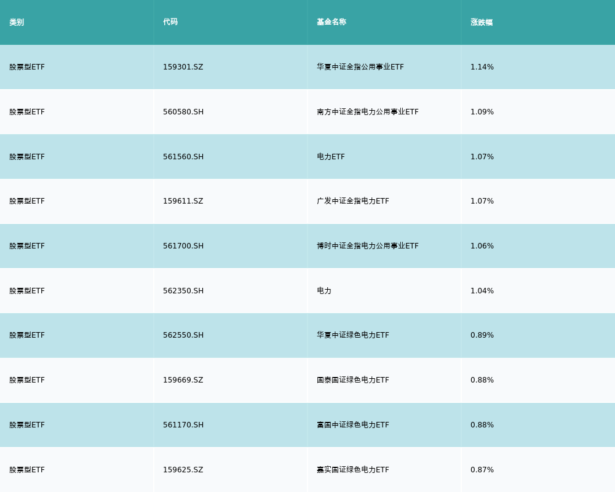615x492 pixels.
Task: Click 股票型ETF in the 561700.SH row
Action: pyautogui.click(x=27, y=246)
